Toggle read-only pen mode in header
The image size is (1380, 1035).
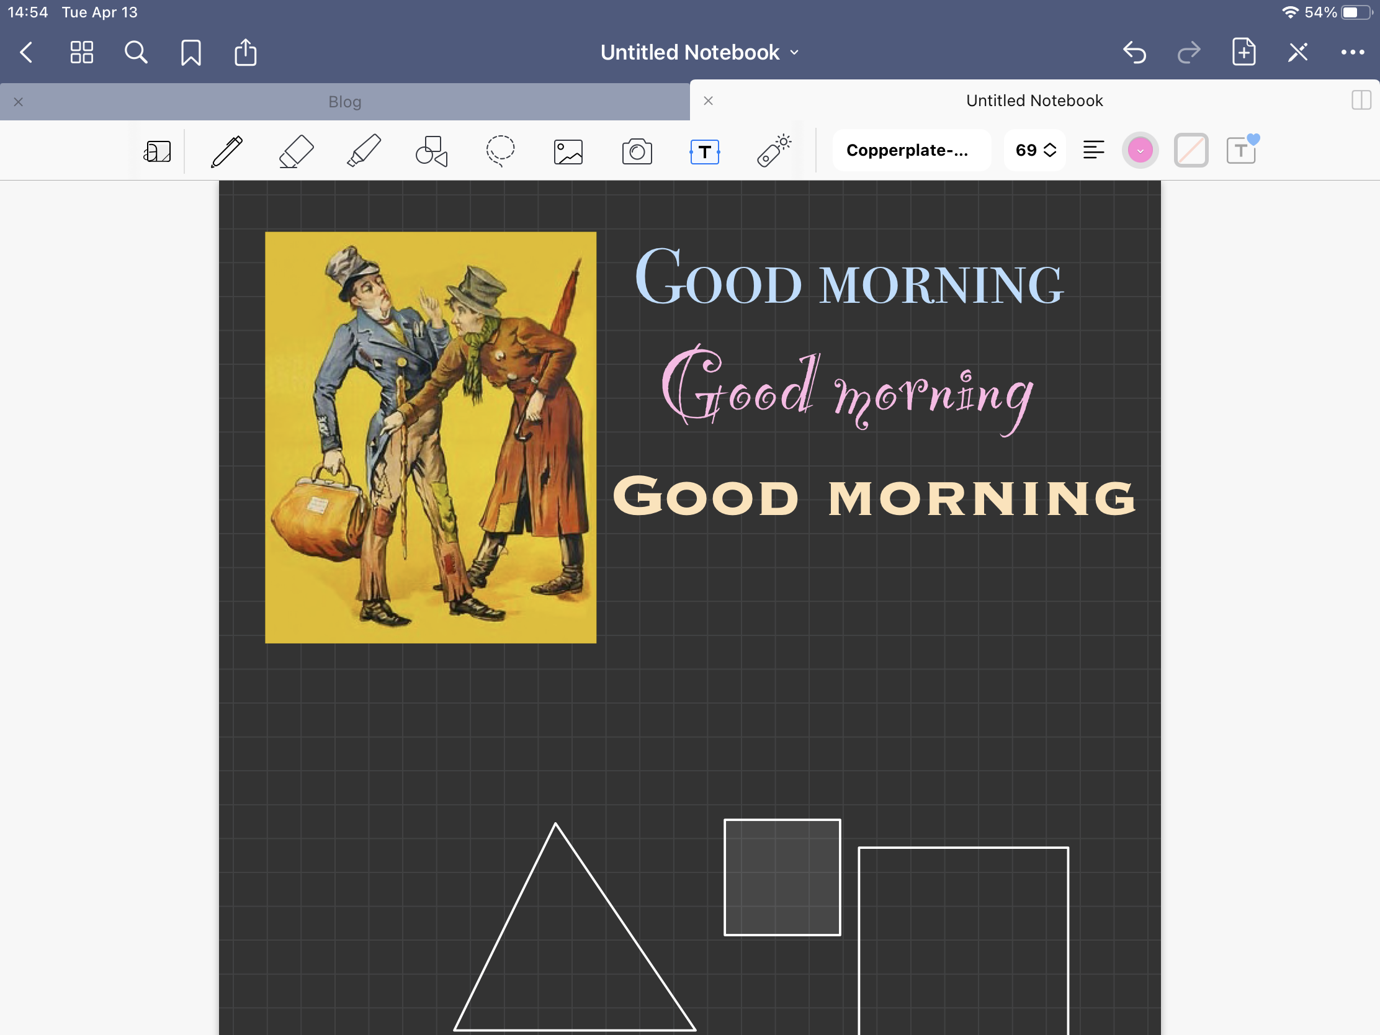pos(1298,52)
